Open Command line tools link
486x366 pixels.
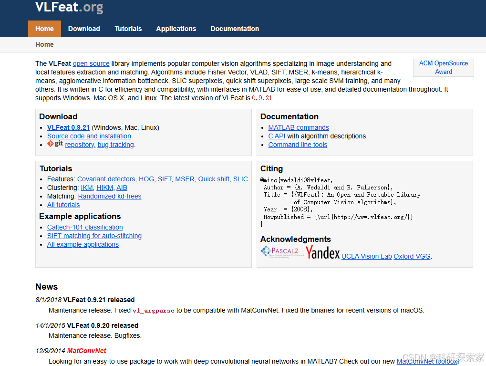click(x=298, y=145)
